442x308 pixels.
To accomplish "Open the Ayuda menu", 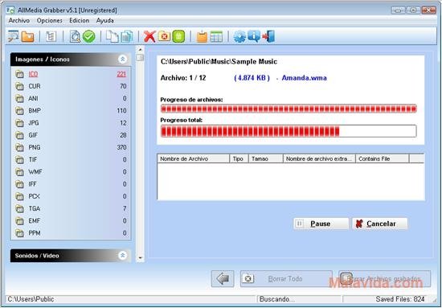I will point(104,21).
